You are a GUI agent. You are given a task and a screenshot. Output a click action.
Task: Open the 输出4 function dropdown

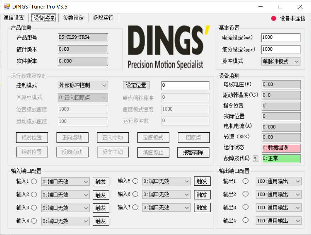(279, 221)
